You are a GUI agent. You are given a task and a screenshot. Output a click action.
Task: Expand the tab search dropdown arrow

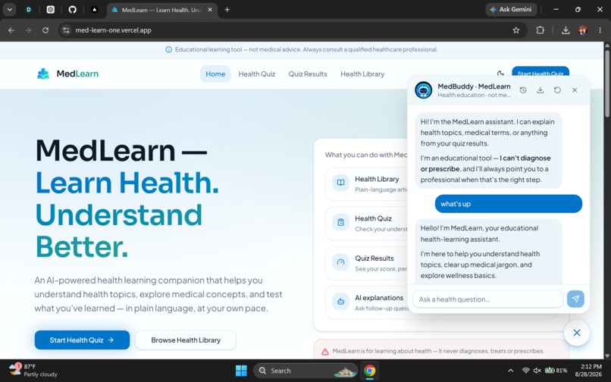pos(9,10)
